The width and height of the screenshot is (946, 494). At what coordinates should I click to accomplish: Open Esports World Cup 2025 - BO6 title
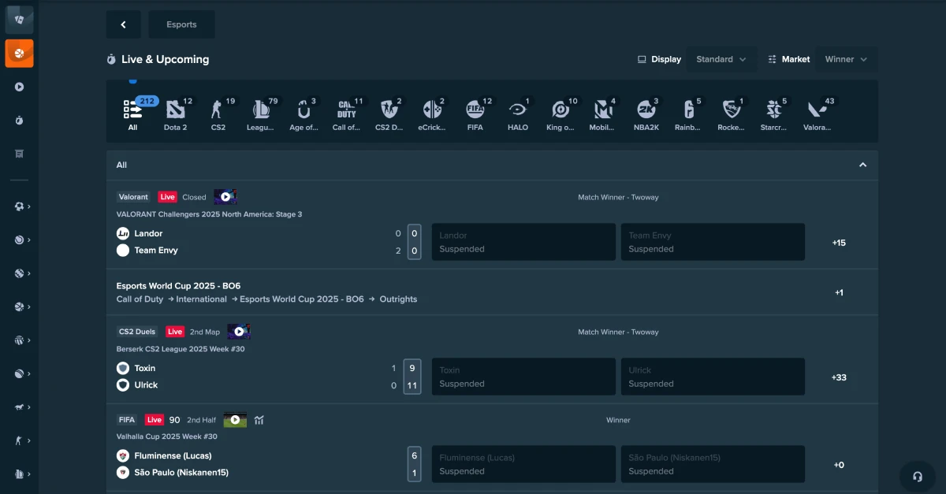click(x=178, y=286)
